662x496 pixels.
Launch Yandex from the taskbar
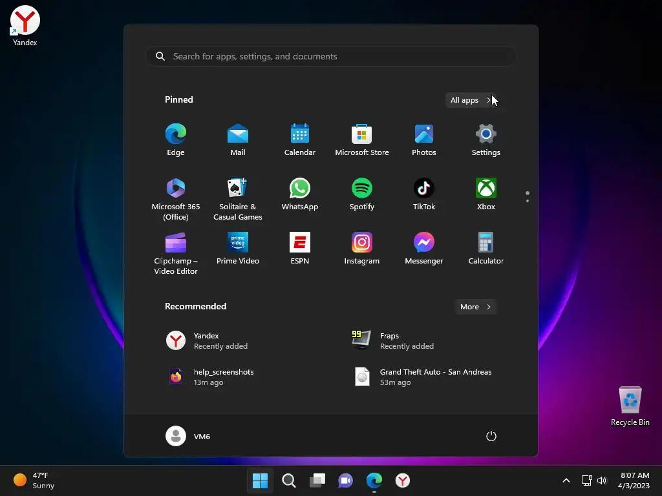[403, 480]
